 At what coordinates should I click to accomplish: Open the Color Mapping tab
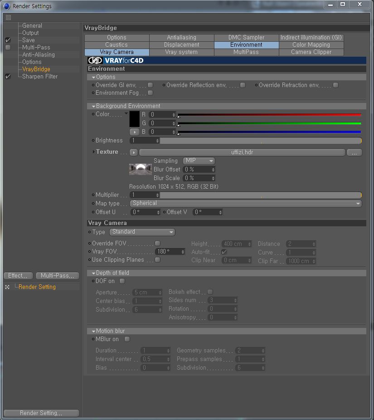(311, 45)
